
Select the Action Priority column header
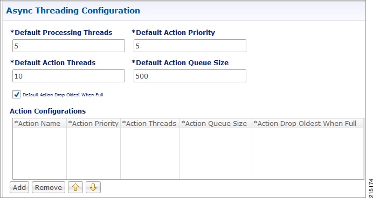click(x=93, y=123)
